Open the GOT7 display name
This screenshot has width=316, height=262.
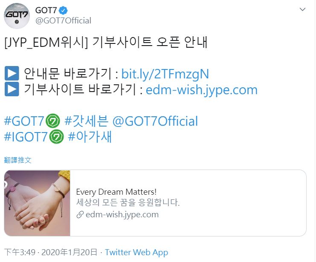[46, 11]
